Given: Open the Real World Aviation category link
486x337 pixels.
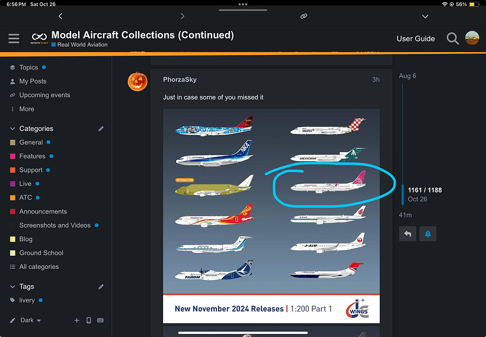Looking at the screenshot, I should (x=82, y=45).
